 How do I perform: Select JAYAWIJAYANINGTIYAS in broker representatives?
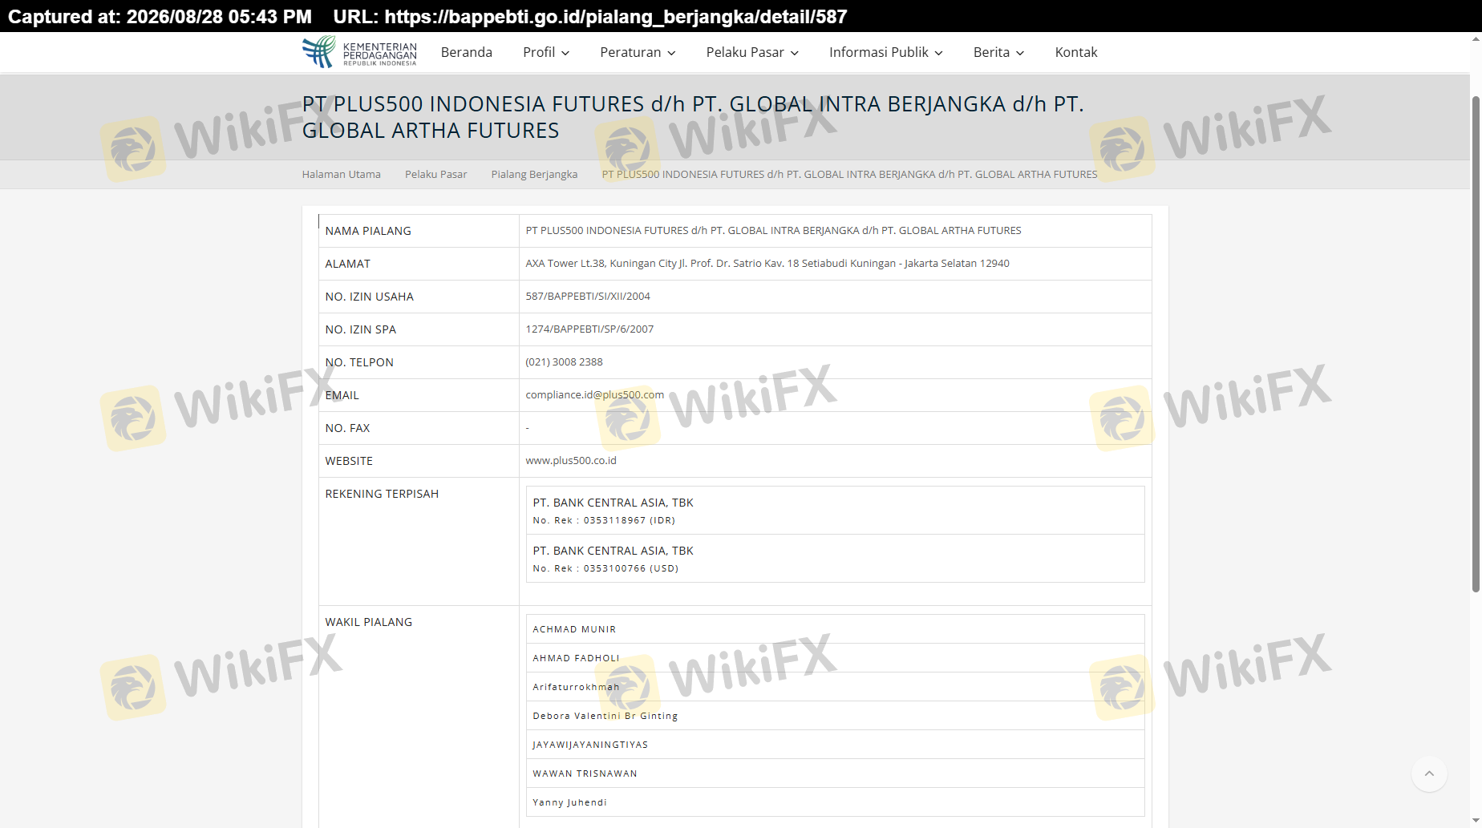pyautogui.click(x=590, y=745)
